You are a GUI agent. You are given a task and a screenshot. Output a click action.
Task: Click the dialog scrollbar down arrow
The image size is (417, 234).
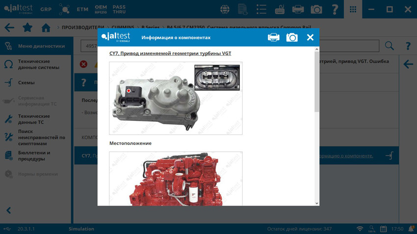point(316,203)
